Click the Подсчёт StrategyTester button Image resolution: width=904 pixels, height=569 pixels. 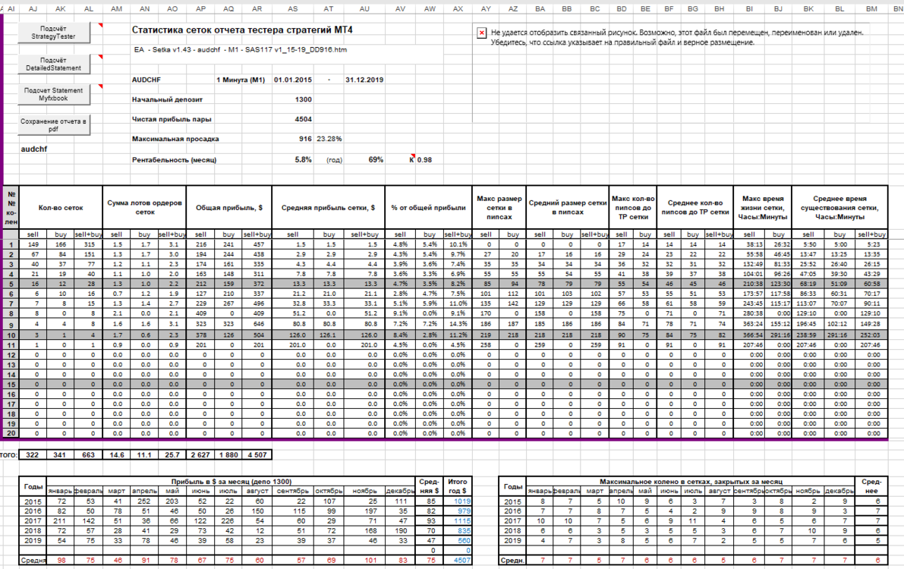(x=54, y=33)
